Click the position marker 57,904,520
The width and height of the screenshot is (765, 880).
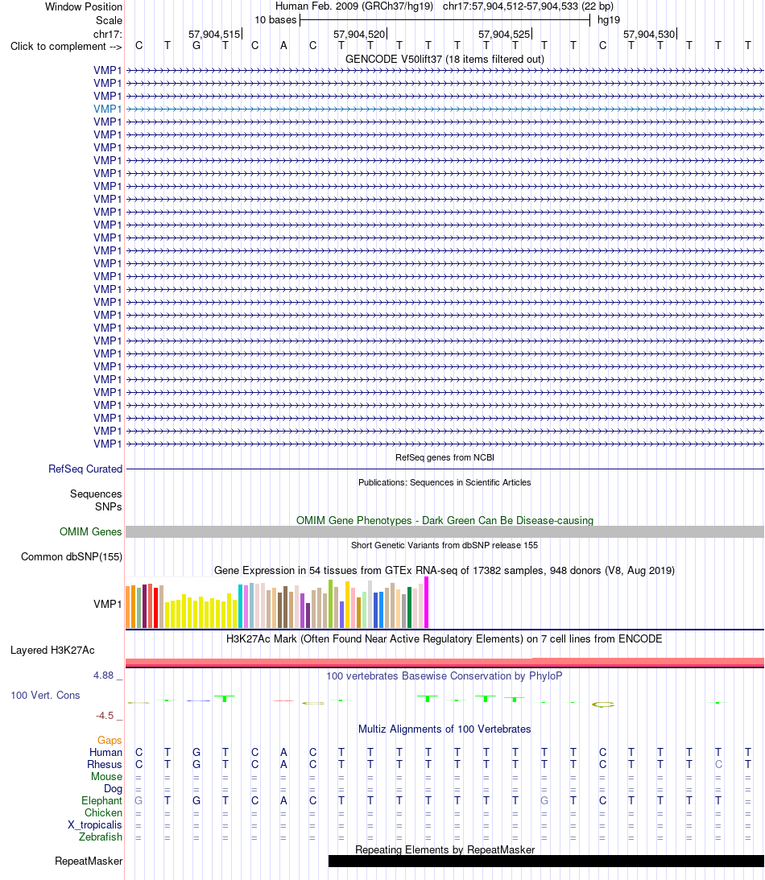(359, 35)
